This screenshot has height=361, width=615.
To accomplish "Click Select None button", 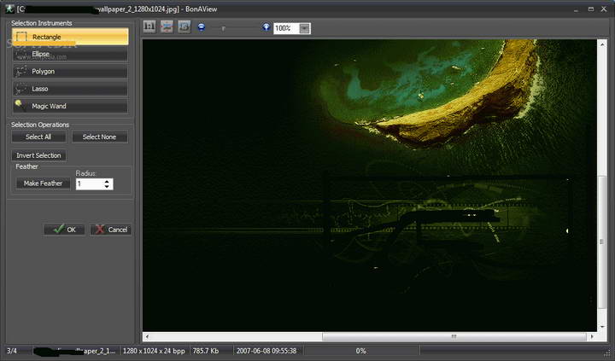I will (100, 137).
